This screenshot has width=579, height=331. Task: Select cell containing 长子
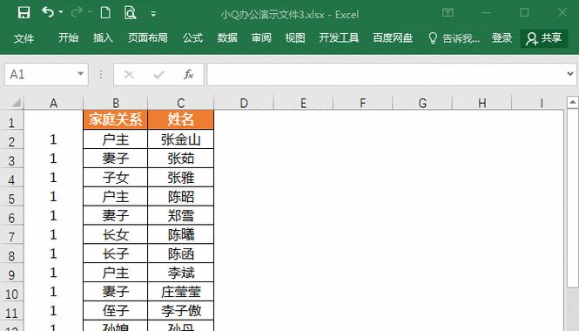[116, 253]
